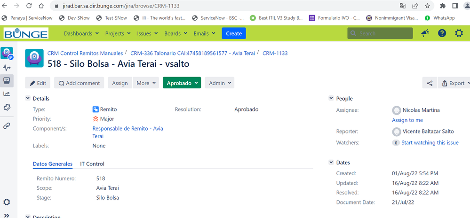Collapse the Dates section
Image resolution: width=470 pixels, height=218 pixels.
pyautogui.click(x=331, y=163)
